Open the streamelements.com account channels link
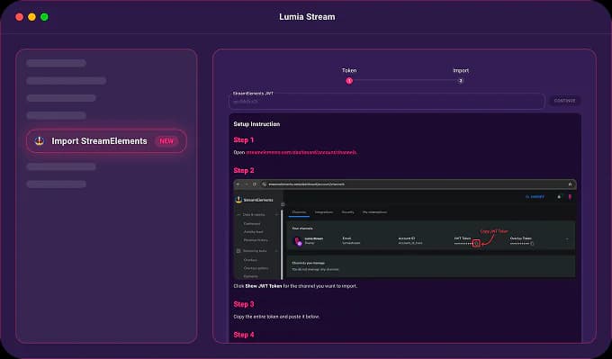612x359 pixels. tap(301, 152)
